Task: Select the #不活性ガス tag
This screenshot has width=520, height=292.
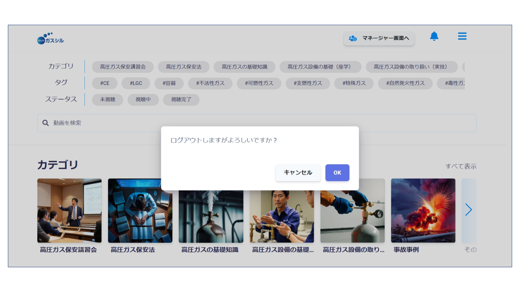Action: point(210,83)
